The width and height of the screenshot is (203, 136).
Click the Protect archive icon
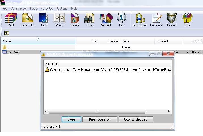click(172, 20)
